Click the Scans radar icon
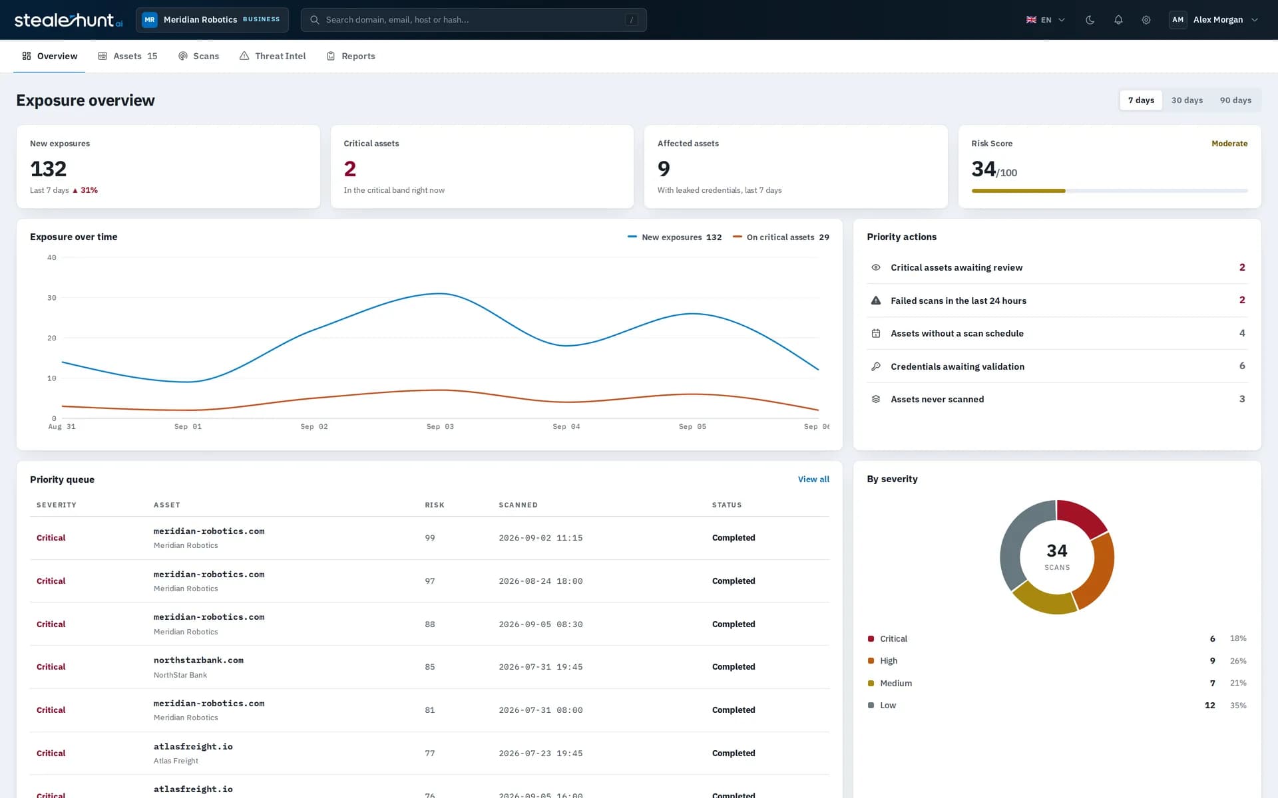The width and height of the screenshot is (1278, 798). (x=183, y=56)
